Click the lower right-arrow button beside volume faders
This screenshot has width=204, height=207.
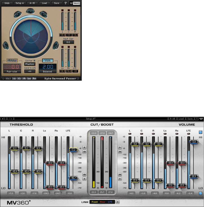pyautogui.click(x=120, y=179)
